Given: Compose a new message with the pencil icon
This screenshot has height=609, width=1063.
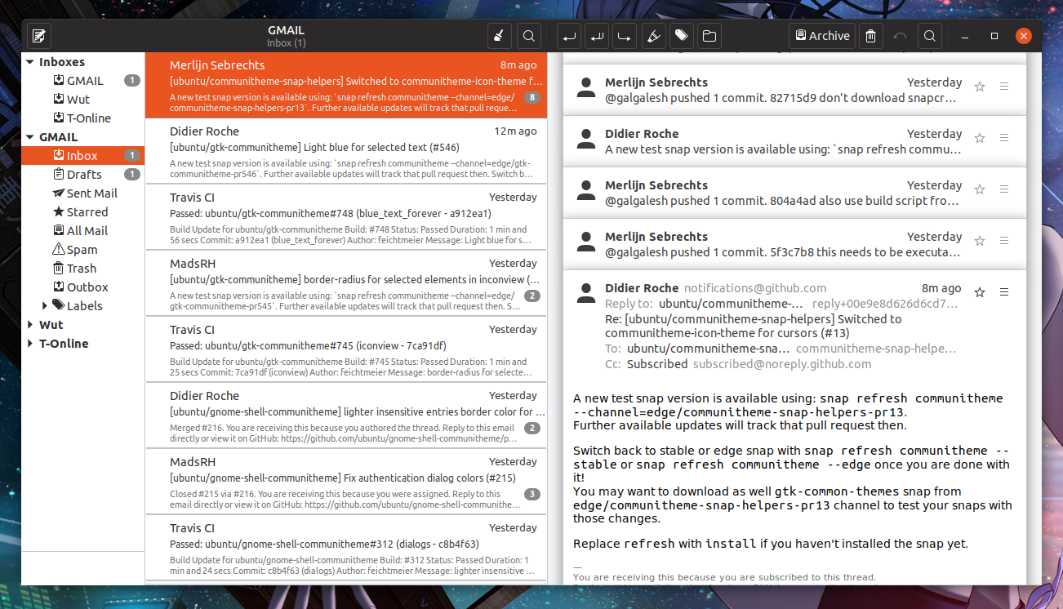Looking at the screenshot, I should click(39, 36).
